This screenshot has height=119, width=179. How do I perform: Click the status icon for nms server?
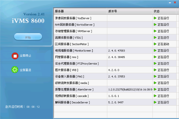point(155,57)
